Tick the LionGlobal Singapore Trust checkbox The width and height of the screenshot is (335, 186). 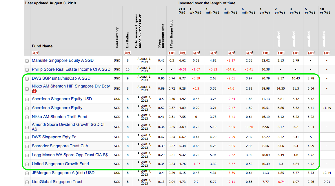[27, 182]
